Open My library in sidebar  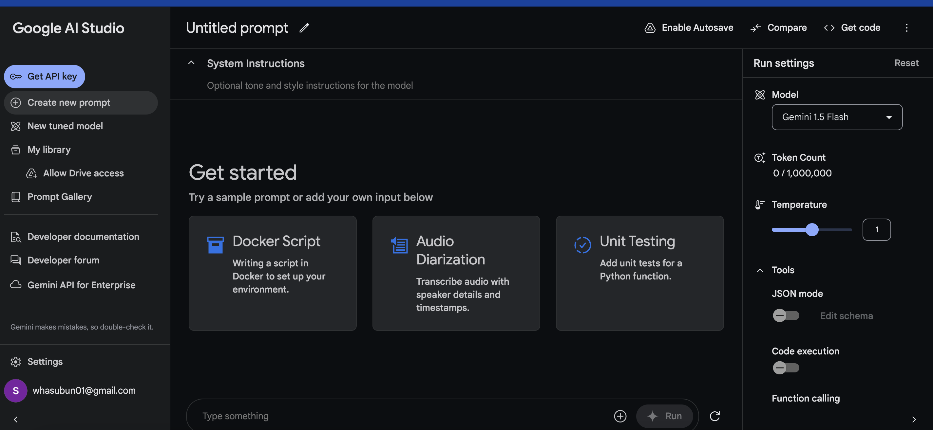tap(49, 150)
